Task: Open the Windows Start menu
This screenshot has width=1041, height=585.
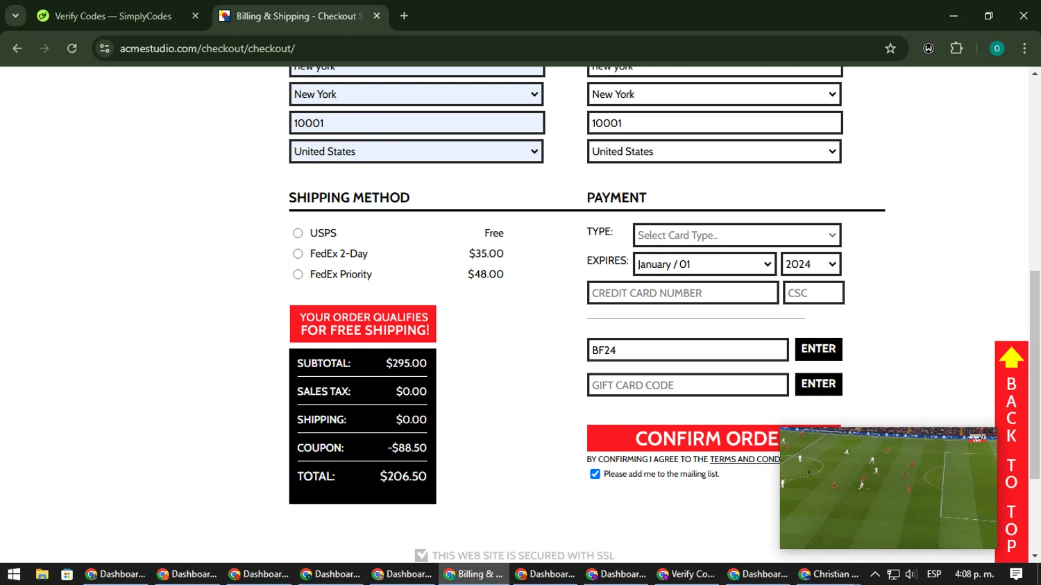Action: pyautogui.click(x=14, y=574)
